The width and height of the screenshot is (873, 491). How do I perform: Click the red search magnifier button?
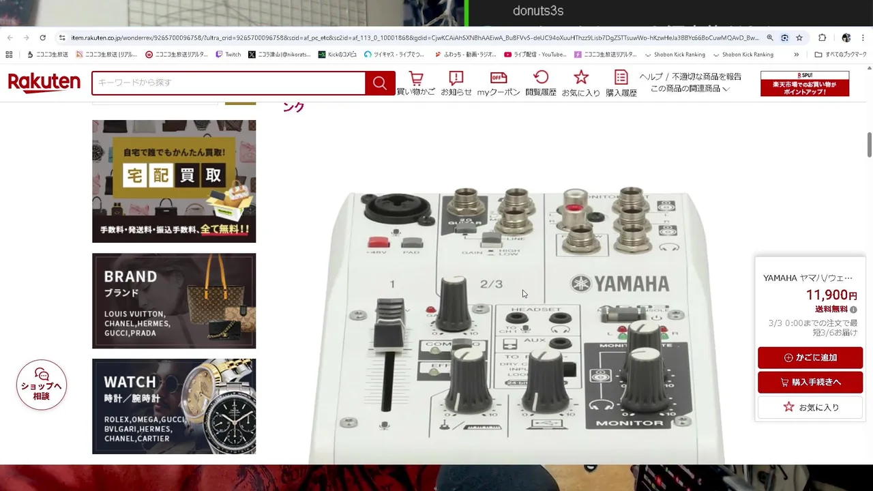(380, 83)
